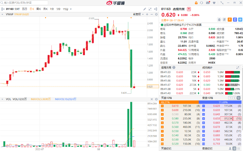Collapse the right-side quote panel
This screenshot has width=243, height=151.
coord(156,9)
